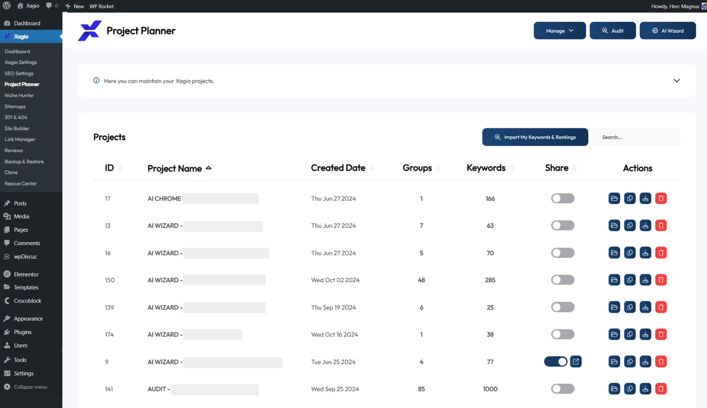
Task: Enable sharing for project ID 16
Action: coord(563,253)
